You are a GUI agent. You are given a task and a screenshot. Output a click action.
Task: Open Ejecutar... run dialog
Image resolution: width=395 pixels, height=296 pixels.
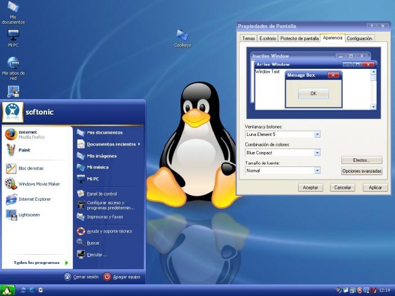tap(92, 255)
